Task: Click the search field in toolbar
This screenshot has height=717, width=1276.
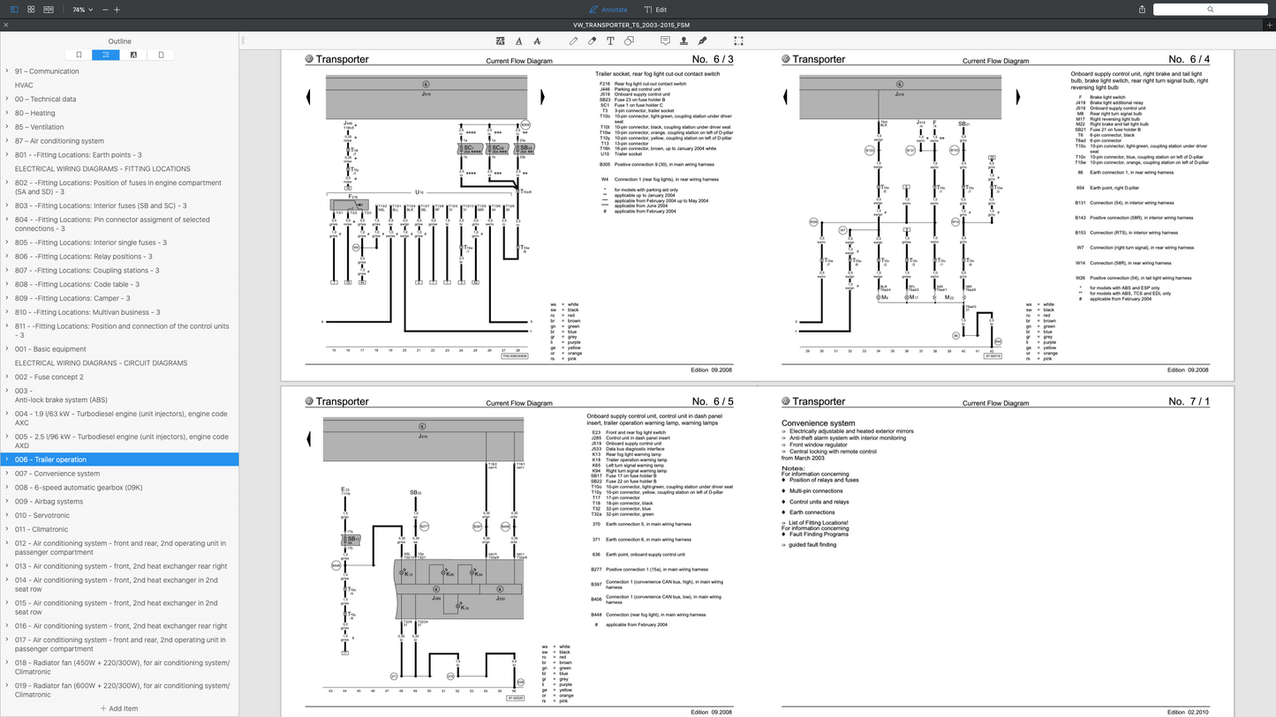Action: click(1210, 10)
